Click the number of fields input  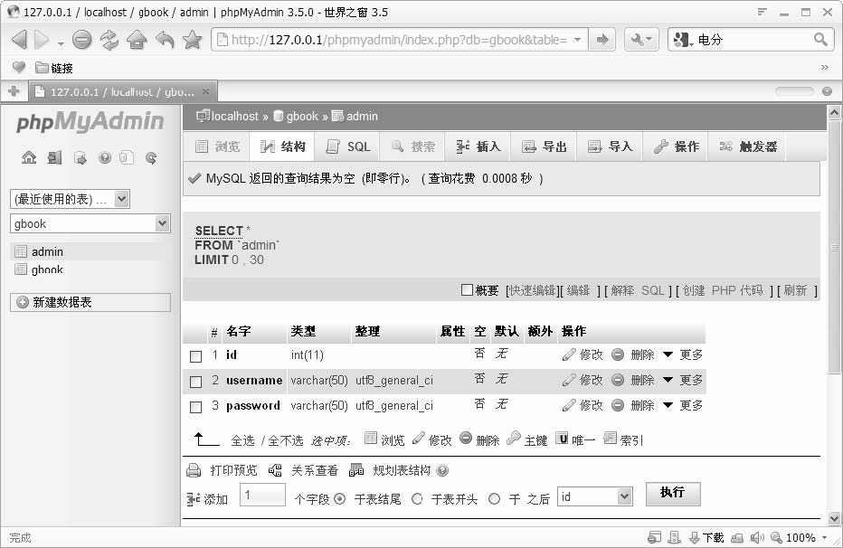point(262,495)
